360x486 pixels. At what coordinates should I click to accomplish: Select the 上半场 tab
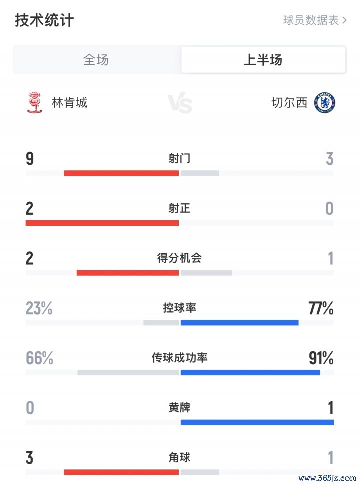tap(263, 60)
